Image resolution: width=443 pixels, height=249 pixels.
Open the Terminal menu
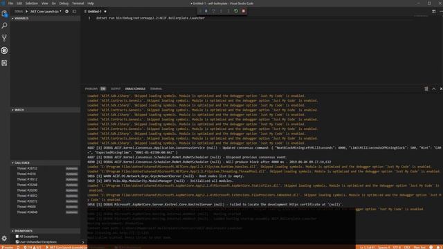coord(78,3)
